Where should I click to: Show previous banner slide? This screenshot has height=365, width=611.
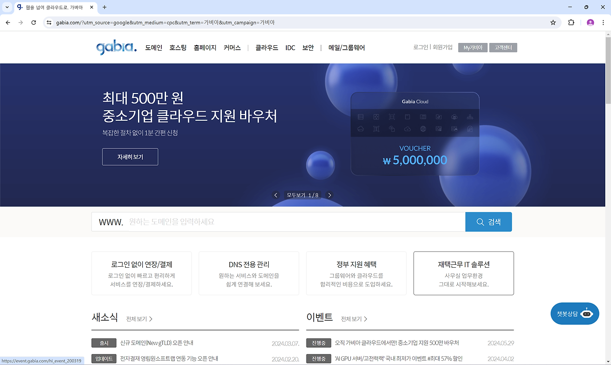pyautogui.click(x=275, y=195)
